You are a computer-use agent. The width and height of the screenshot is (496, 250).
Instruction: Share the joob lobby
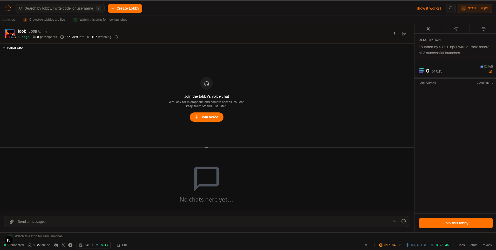tap(45, 31)
